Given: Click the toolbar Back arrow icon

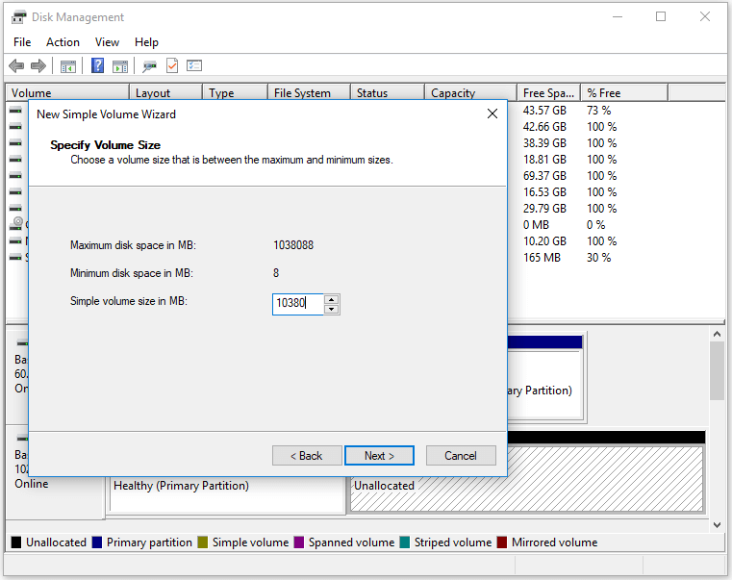Looking at the screenshot, I should coord(16,66).
